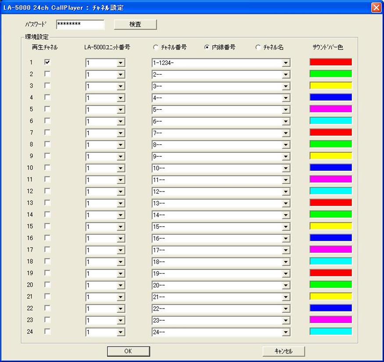384x362 pixels.
Task: Click the キャンセル button
Action: (284, 351)
